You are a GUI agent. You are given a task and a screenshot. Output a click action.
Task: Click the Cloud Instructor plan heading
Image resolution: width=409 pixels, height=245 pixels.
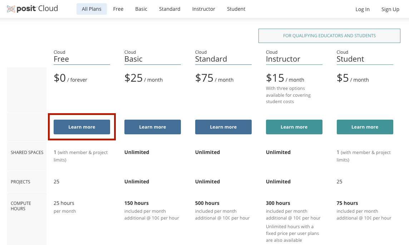tap(283, 59)
